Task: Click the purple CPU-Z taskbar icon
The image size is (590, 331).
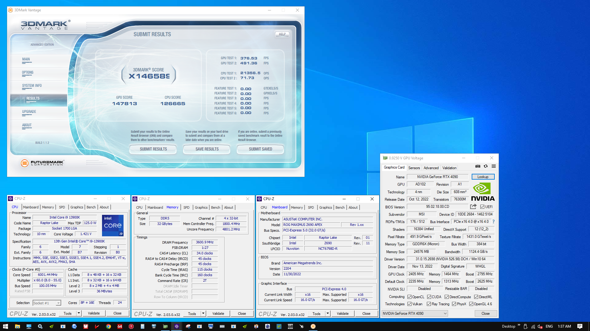Action: tap(177, 326)
